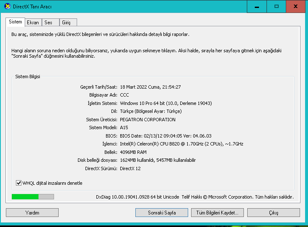Click the Bellek label
The image size is (308, 227).
tap(111, 152)
